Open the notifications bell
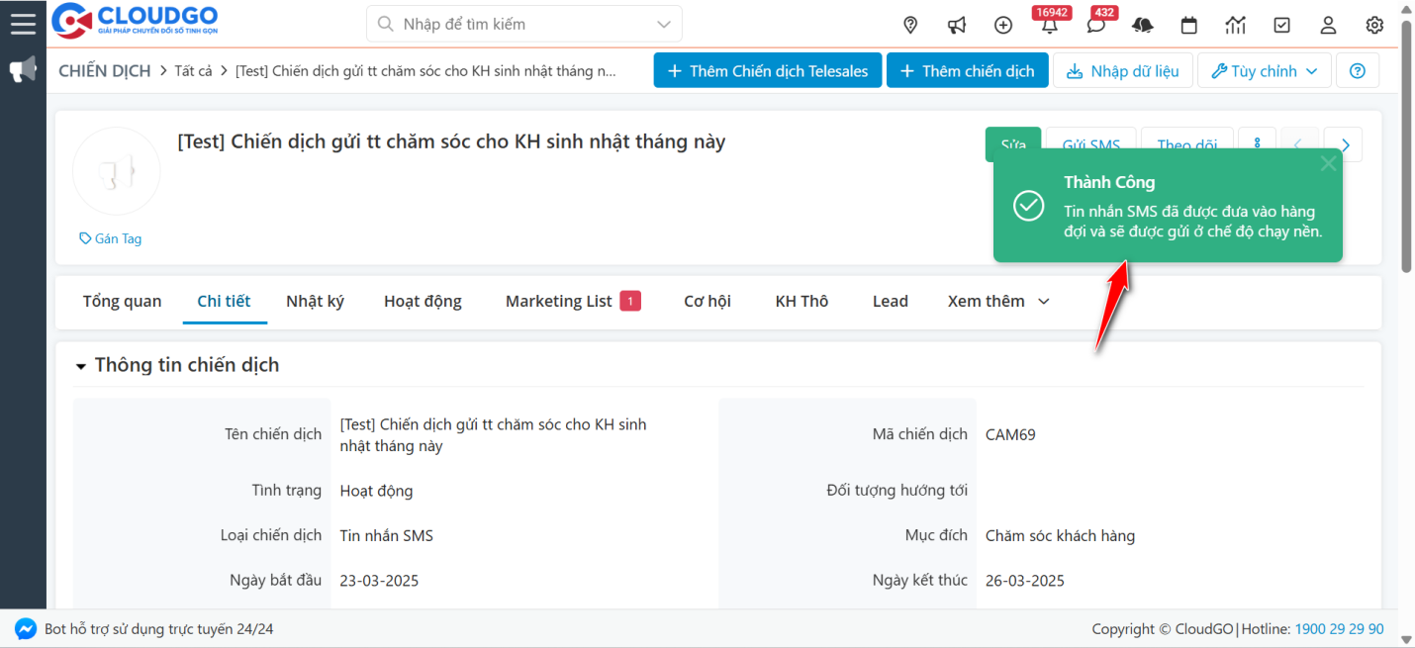The width and height of the screenshot is (1415, 648). point(1049,25)
